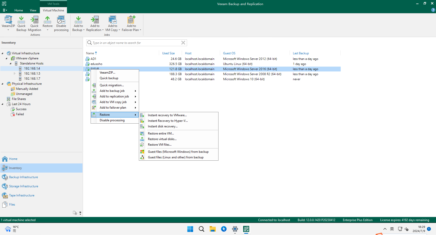Viewport: 436px width, 235px height.
Task: Click the edusoho virtual machine icon
Action: [x=88, y=64]
